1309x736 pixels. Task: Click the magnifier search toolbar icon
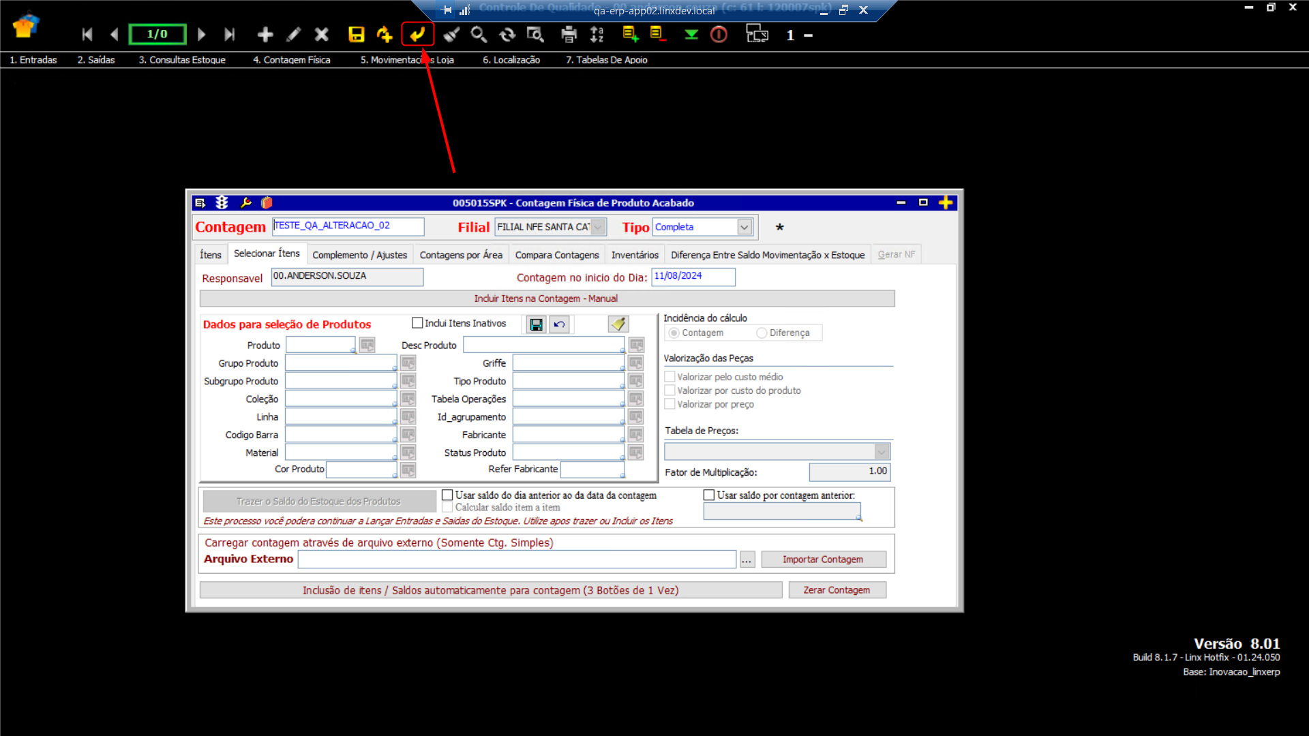coord(479,34)
